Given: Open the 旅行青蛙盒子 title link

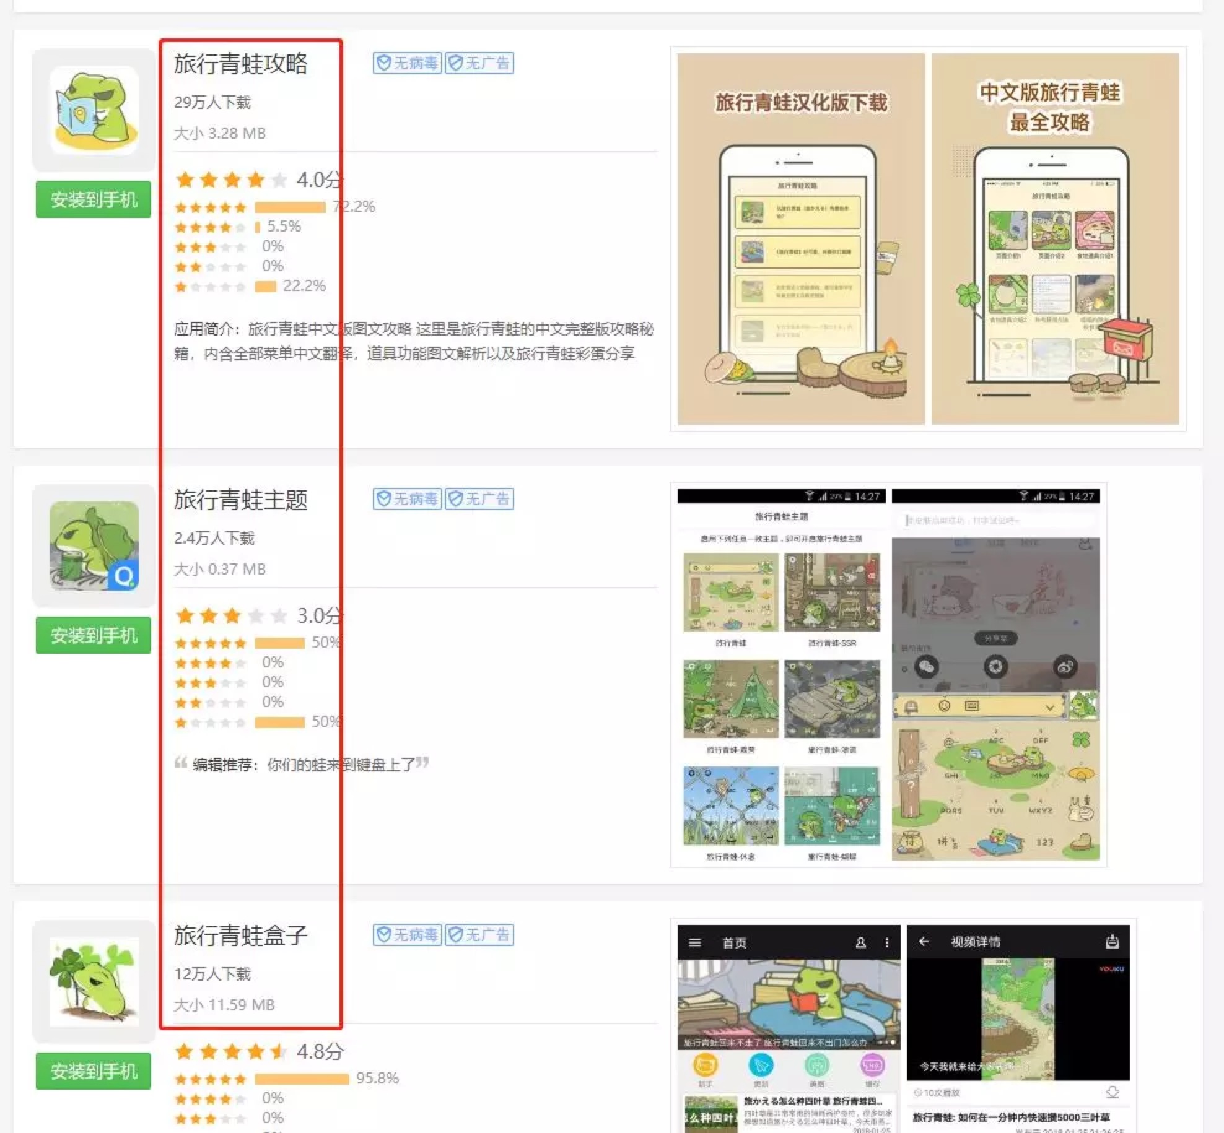Looking at the screenshot, I should (x=240, y=935).
